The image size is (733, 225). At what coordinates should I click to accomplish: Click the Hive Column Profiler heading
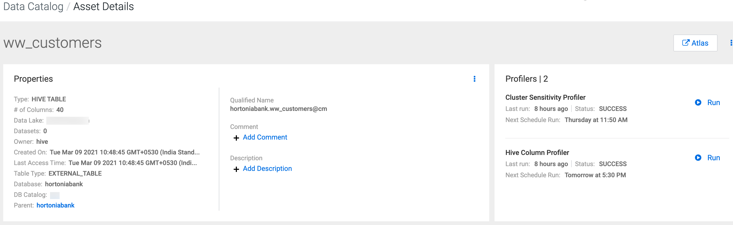pyautogui.click(x=537, y=153)
